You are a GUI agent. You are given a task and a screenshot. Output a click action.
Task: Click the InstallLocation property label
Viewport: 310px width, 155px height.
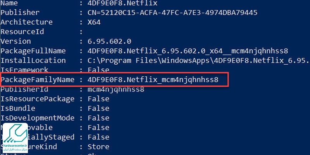tap(33, 61)
